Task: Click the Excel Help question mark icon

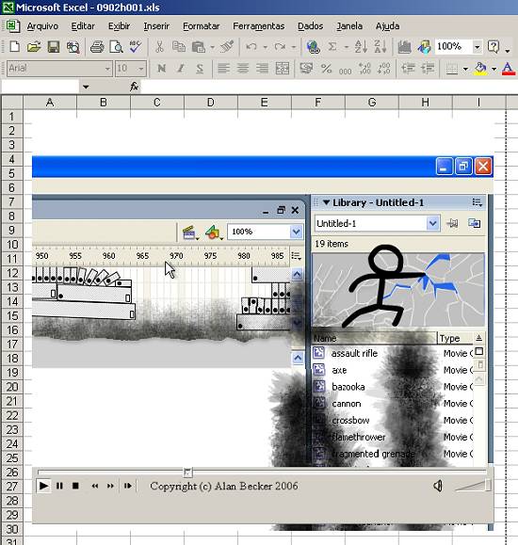Action: (494, 46)
